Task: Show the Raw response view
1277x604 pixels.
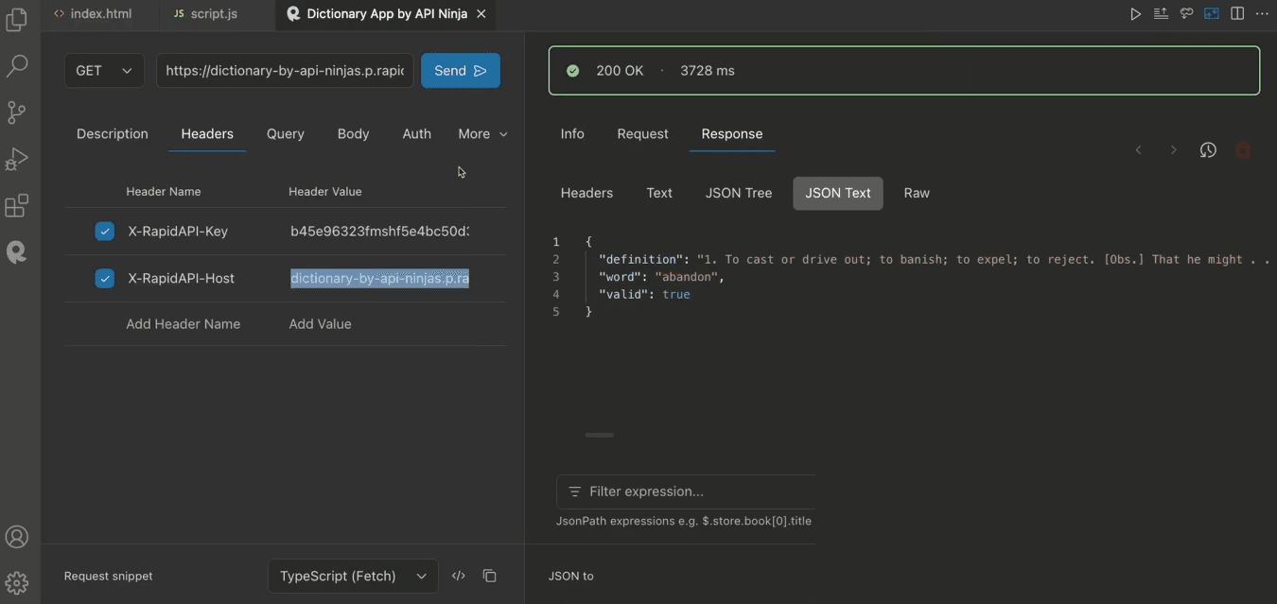Action: [x=917, y=193]
